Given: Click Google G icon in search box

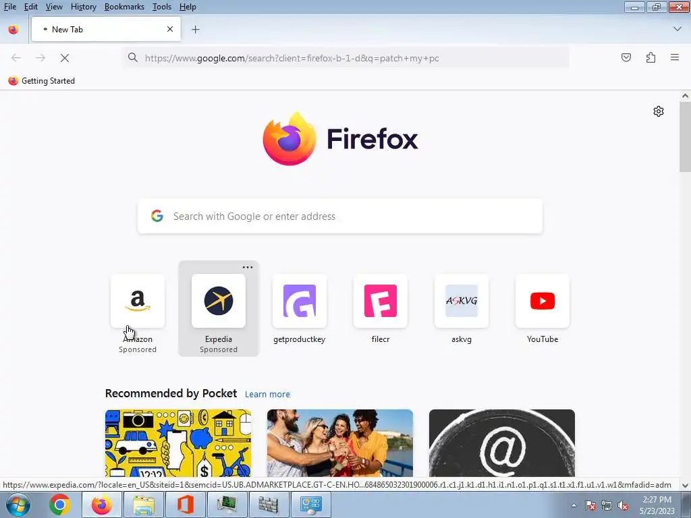Looking at the screenshot, I should point(157,216).
